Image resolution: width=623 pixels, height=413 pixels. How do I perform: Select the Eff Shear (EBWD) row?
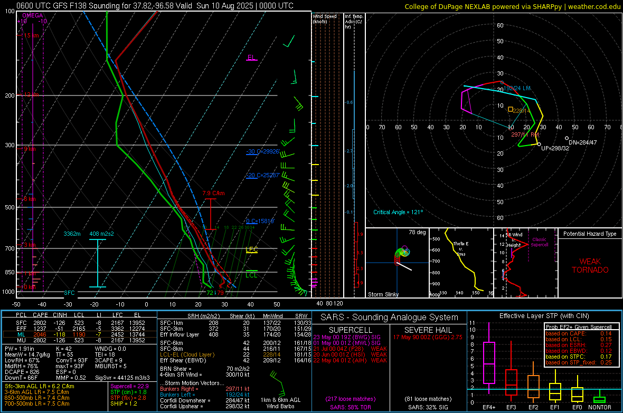pos(235,360)
